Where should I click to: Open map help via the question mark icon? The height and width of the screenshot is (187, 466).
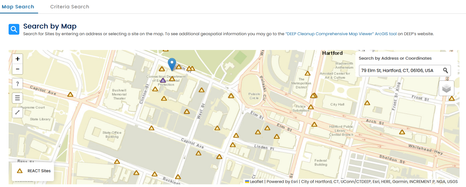click(x=17, y=84)
